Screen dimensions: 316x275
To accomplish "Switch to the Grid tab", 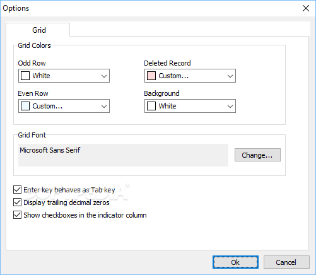I will click(x=38, y=30).
